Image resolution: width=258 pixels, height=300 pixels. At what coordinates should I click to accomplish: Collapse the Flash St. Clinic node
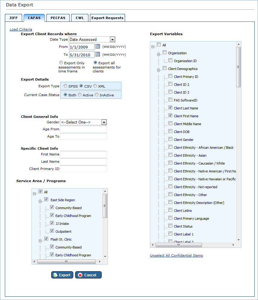pyautogui.click(x=40, y=241)
